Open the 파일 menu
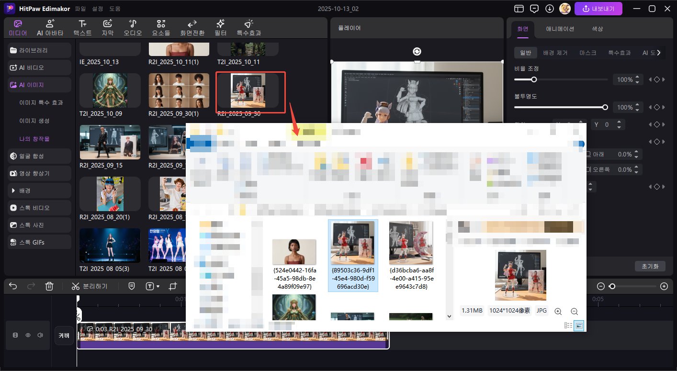The width and height of the screenshot is (677, 371). (x=80, y=9)
